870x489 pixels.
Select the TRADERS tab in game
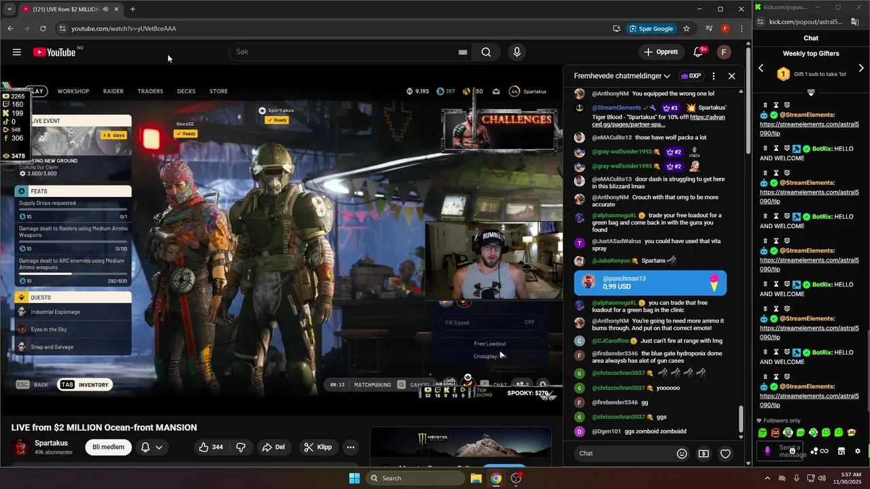point(150,91)
